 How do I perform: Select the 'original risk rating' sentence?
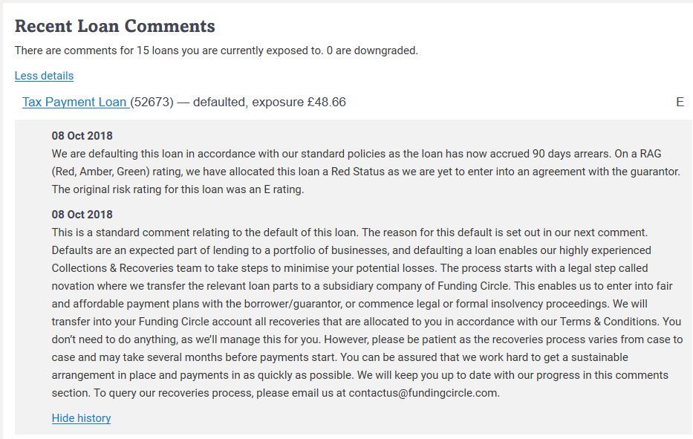coord(178,189)
